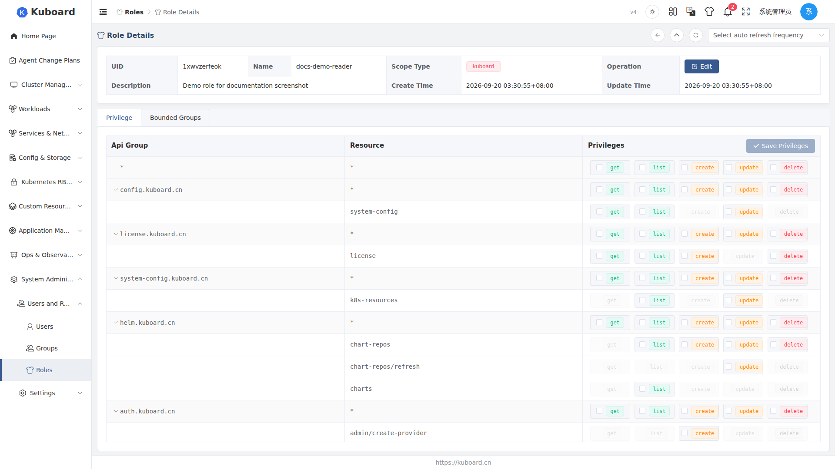Click the Groups people icon in sidebar

pyautogui.click(x=30, y=348)
